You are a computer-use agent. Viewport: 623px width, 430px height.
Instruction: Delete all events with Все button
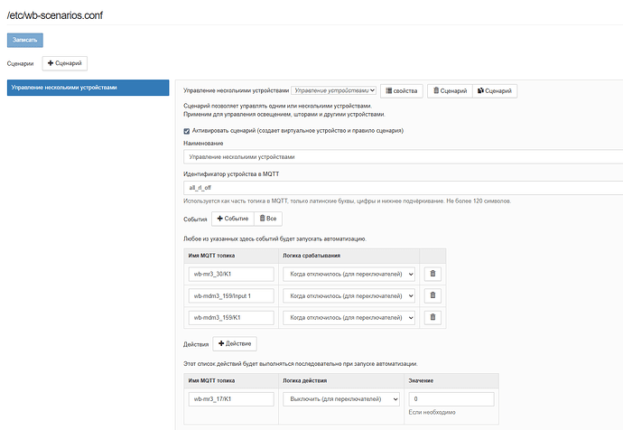tap(268, 219)
